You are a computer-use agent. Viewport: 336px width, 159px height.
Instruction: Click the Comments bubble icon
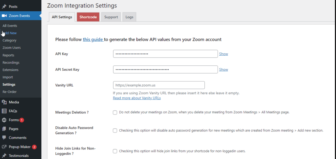pyautogui.click(x=4, y=138)
